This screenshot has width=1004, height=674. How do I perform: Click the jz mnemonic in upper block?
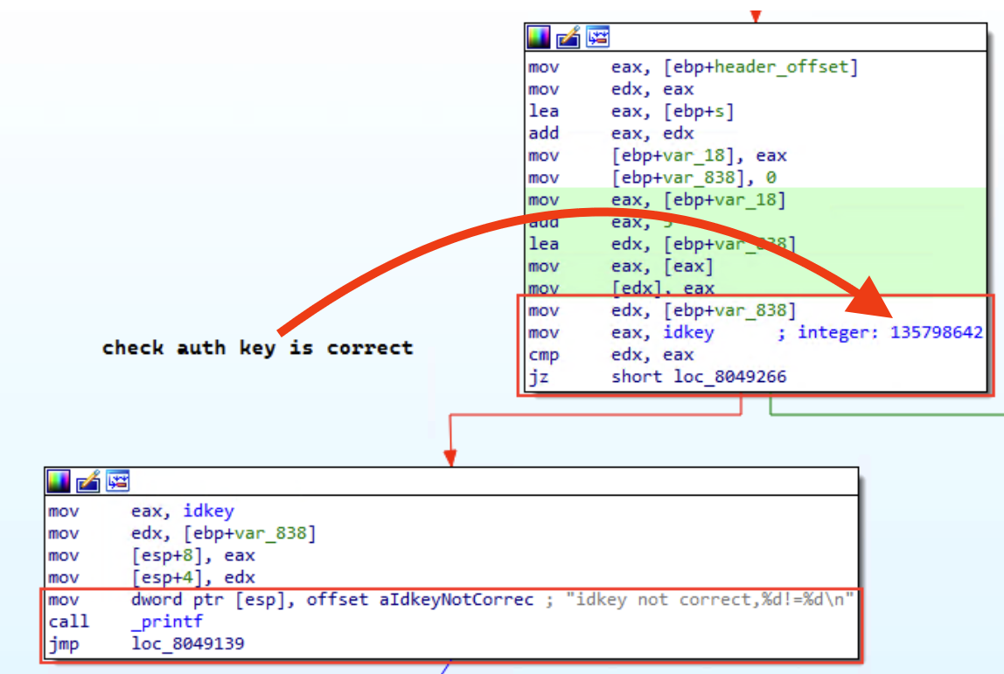pyautogui.click(x=538, y=377)
